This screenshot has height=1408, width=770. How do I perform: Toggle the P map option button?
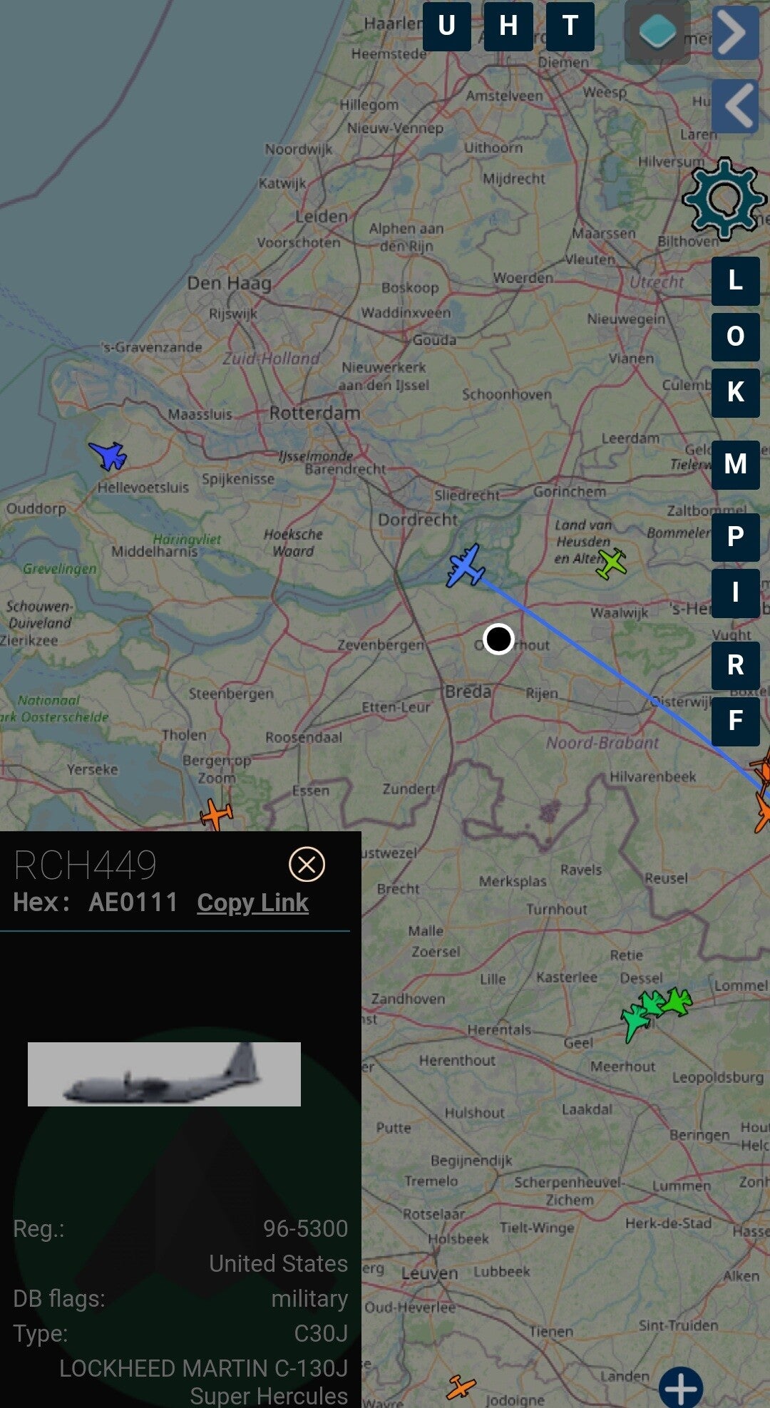pos(735,536)
